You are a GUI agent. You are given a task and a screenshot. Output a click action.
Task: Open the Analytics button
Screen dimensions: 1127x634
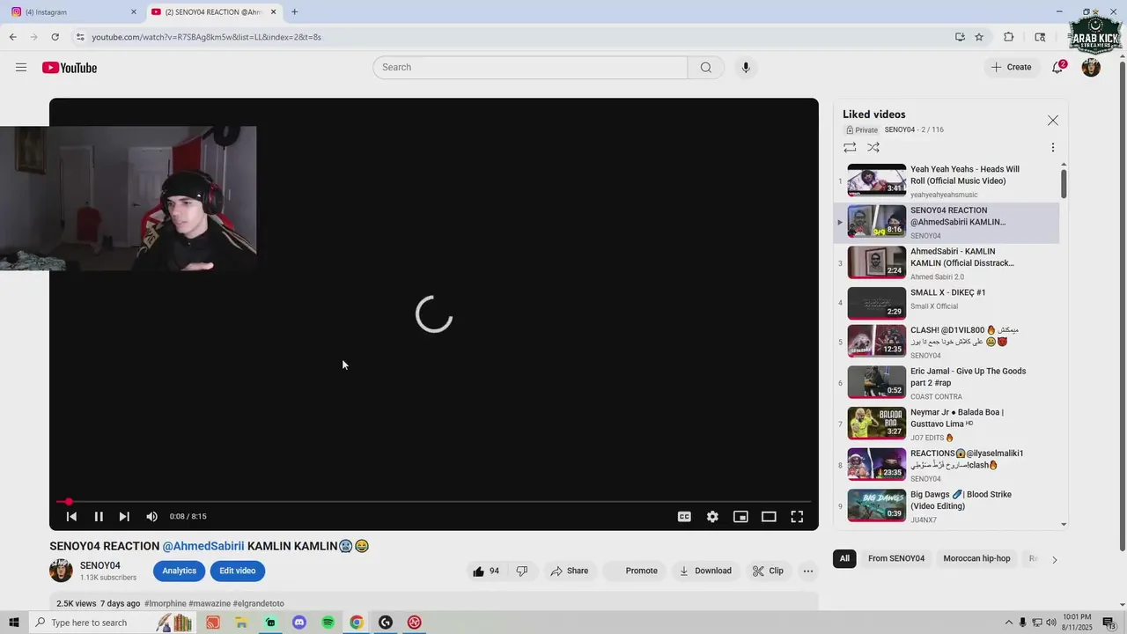pos(179,571)
